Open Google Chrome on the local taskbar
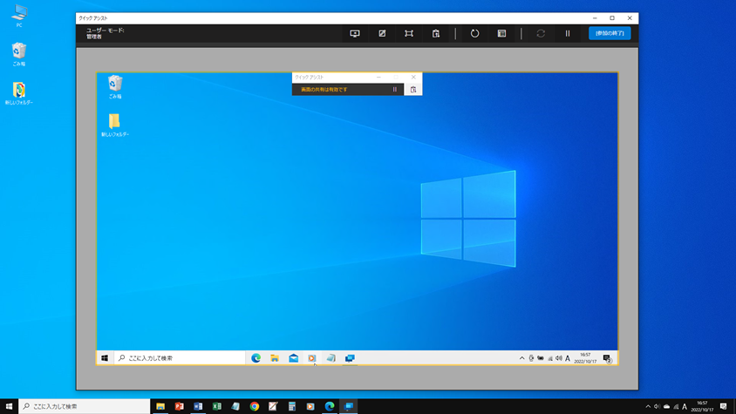The image size is (736, 414). pos(255,406)
